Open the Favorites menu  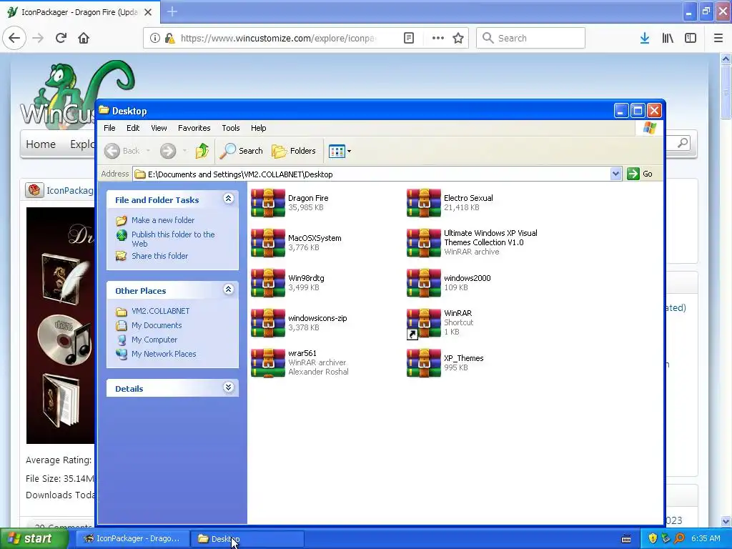pos(194,128)
